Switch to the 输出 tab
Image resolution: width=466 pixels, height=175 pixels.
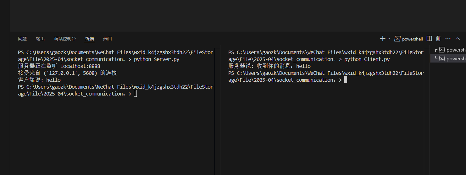pos(40,39)
